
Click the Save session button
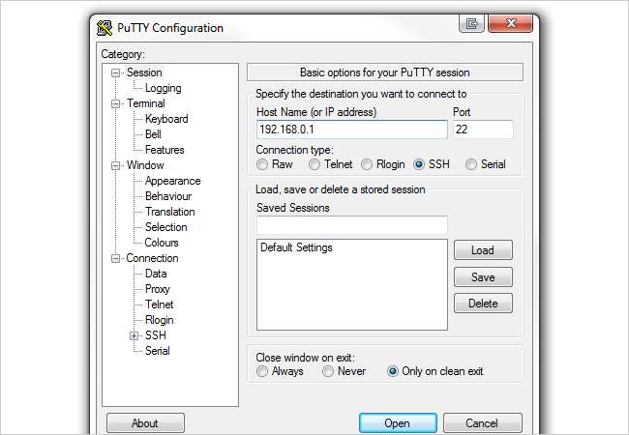click(482, 276)
